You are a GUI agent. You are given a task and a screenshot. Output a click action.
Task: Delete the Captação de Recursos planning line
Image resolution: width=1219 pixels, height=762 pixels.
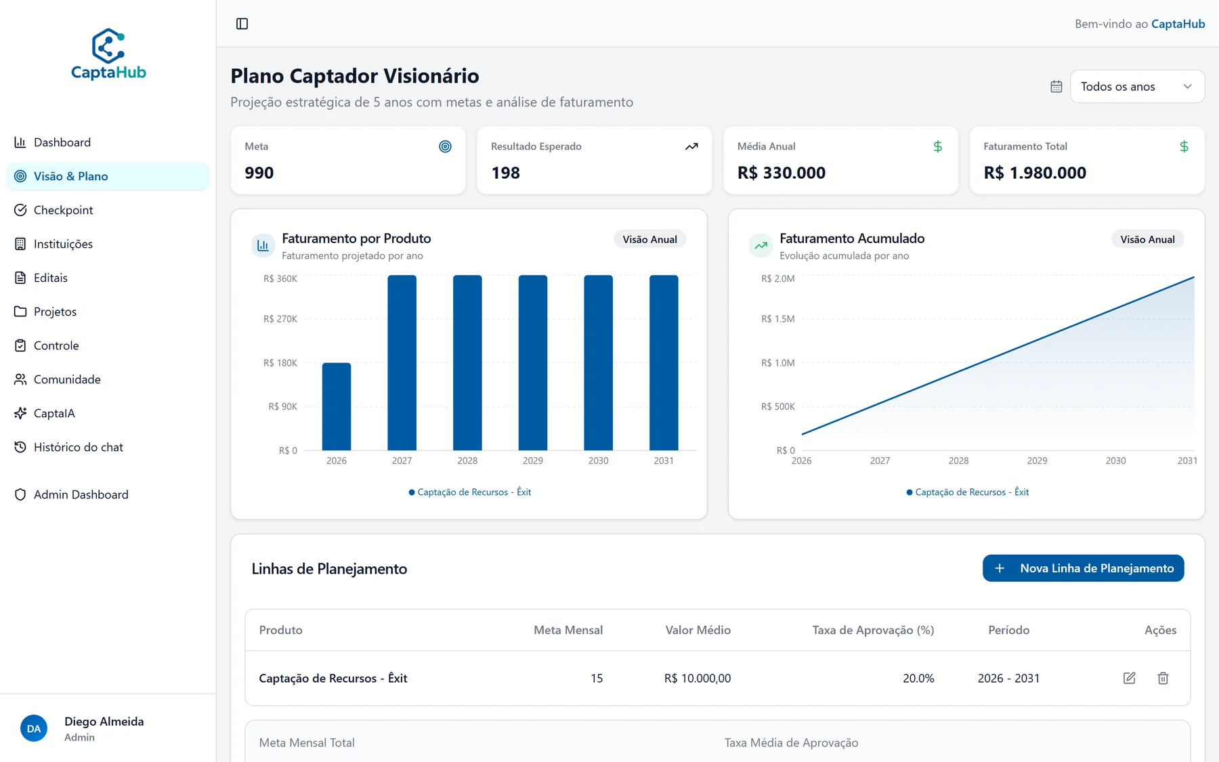tap(1163, 678)
